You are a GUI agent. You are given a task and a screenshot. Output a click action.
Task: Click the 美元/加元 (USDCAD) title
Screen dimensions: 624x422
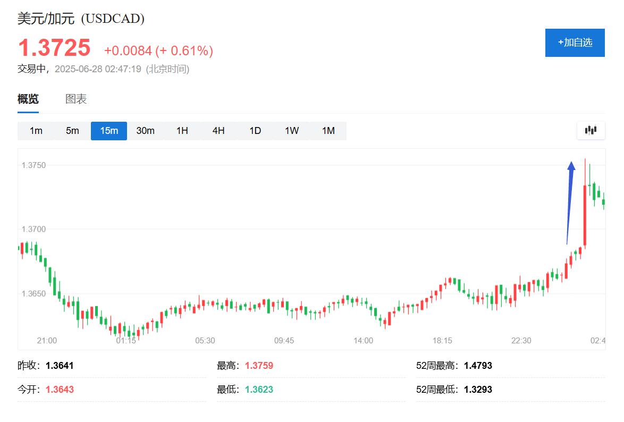(x=81, y=19)
